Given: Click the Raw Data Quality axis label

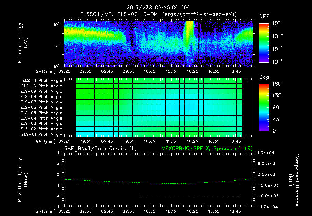Looking at the screenshot, I should tap(23, 180).
